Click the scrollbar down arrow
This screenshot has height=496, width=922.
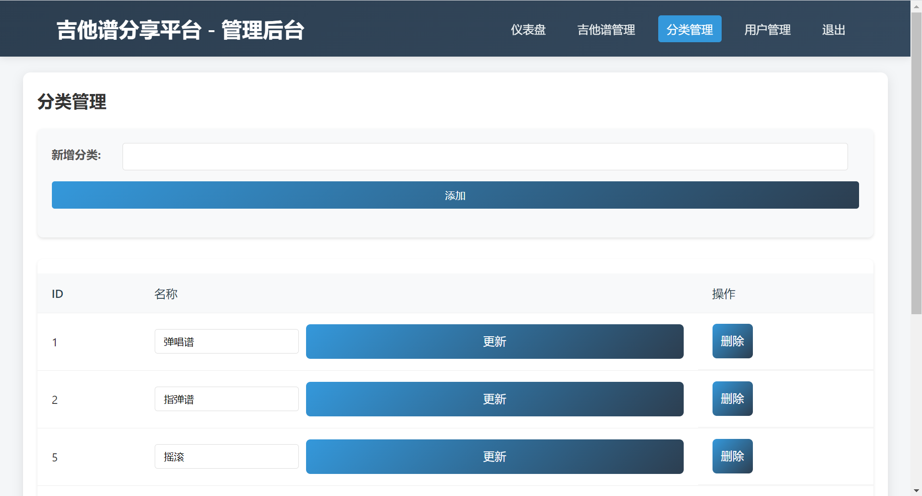pos(916,491)
